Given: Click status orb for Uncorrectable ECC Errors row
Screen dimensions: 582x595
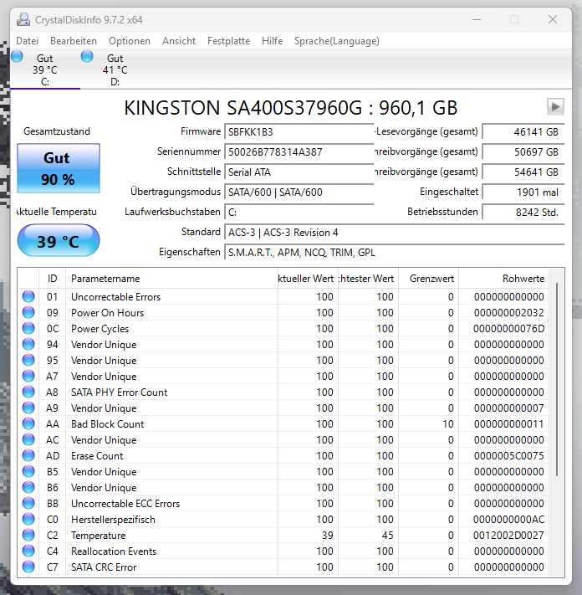Looking at the screenshot, I should 28,503.
